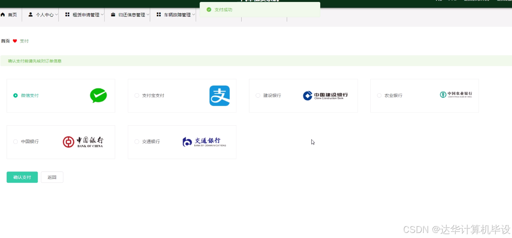Go to 首页 via breadcrumb link
The image size is (512, 238).
click(5, 41)
